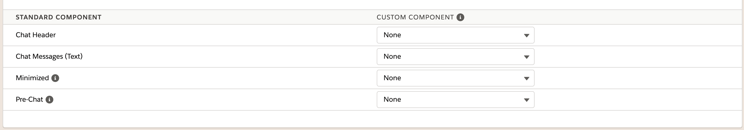This screenshot has height=130, width=744.
Task: Click the blank area below the Pre-Chat row
Action: click(372, 118)
